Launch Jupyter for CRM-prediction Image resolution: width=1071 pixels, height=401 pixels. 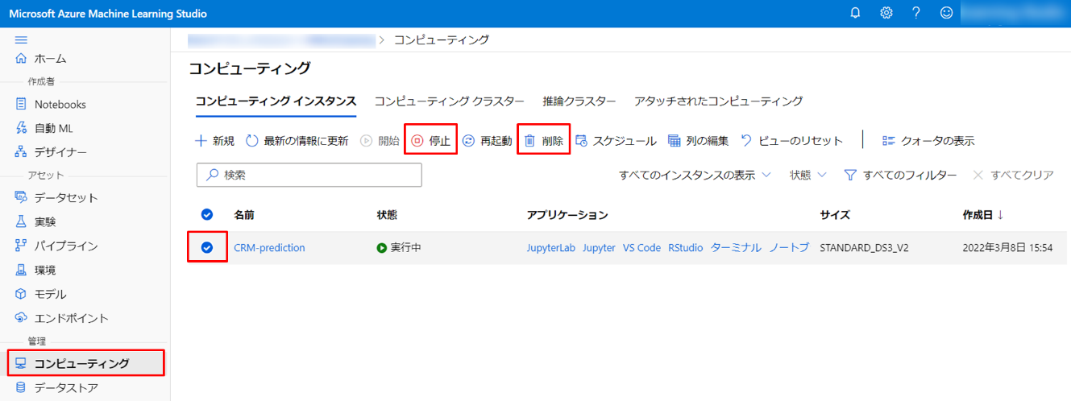tap(599, 248)
